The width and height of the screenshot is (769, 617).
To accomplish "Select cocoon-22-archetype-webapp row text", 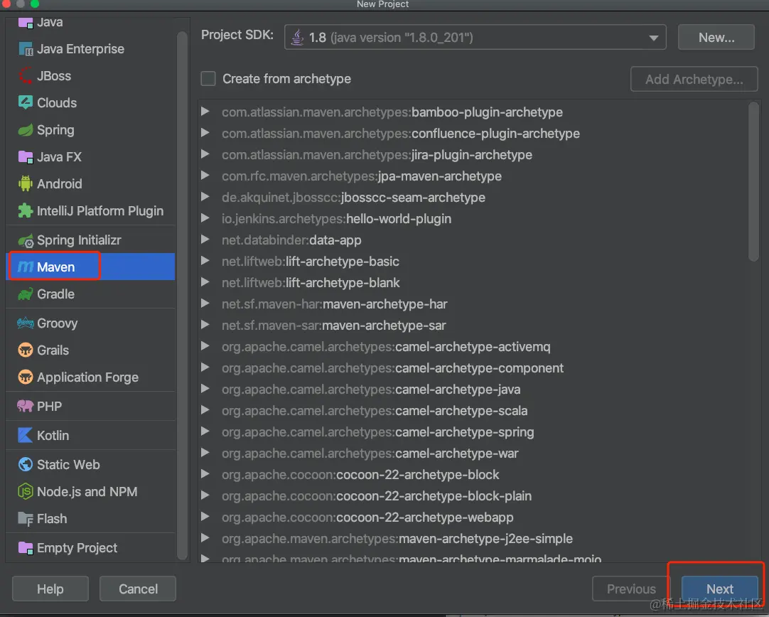I will [367, 517].
